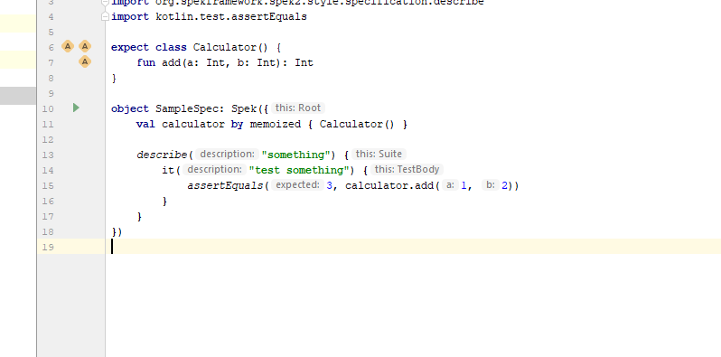
Task: Click the italic 'describe' call on line 13
Action: coord(162,155)
